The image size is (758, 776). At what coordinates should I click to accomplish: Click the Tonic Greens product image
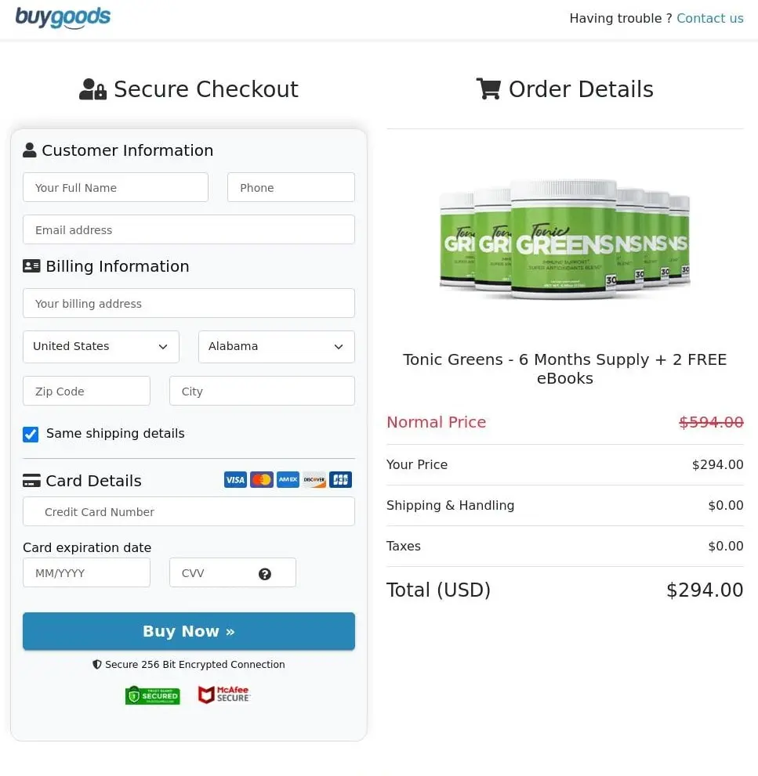tap(564, 239)
